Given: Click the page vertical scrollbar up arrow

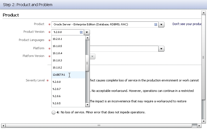Looking at the screenshot, I should (204, 13).
